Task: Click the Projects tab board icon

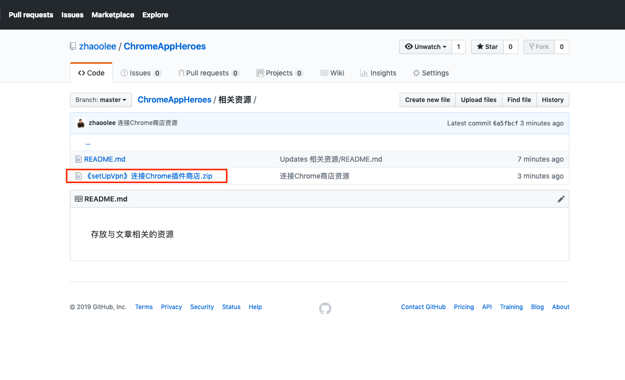Action: (260, 73)
